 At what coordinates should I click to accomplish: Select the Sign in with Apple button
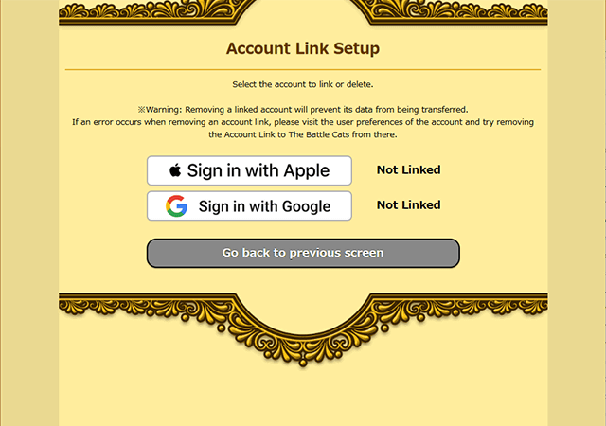pyautogui.click(x=249, y=170)
